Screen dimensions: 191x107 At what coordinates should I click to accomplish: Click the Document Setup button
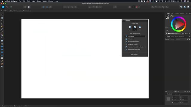click(x=15, y=11)
